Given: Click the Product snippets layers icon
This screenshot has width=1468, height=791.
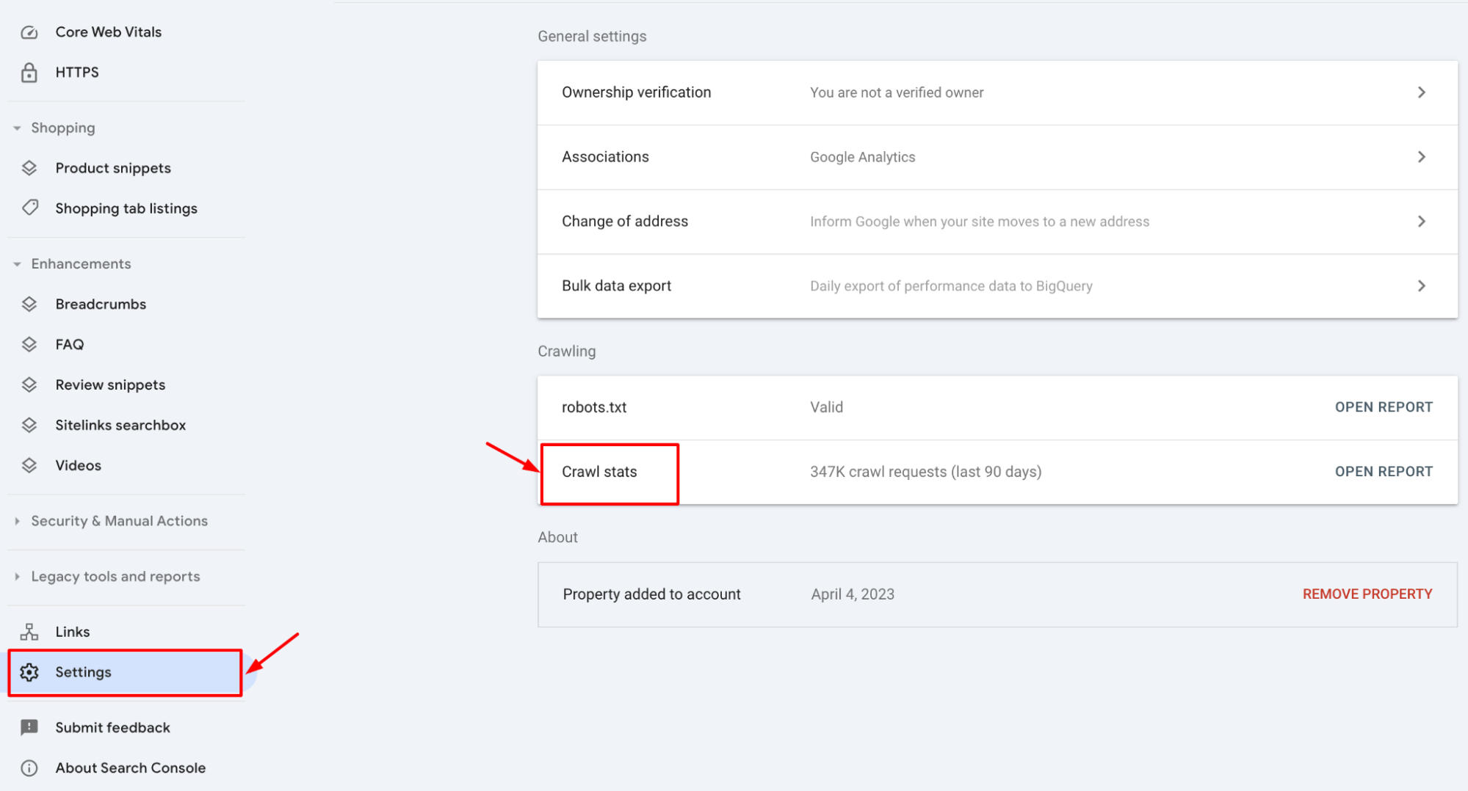Looking at the screenshot, I should (x=29, y=168).
